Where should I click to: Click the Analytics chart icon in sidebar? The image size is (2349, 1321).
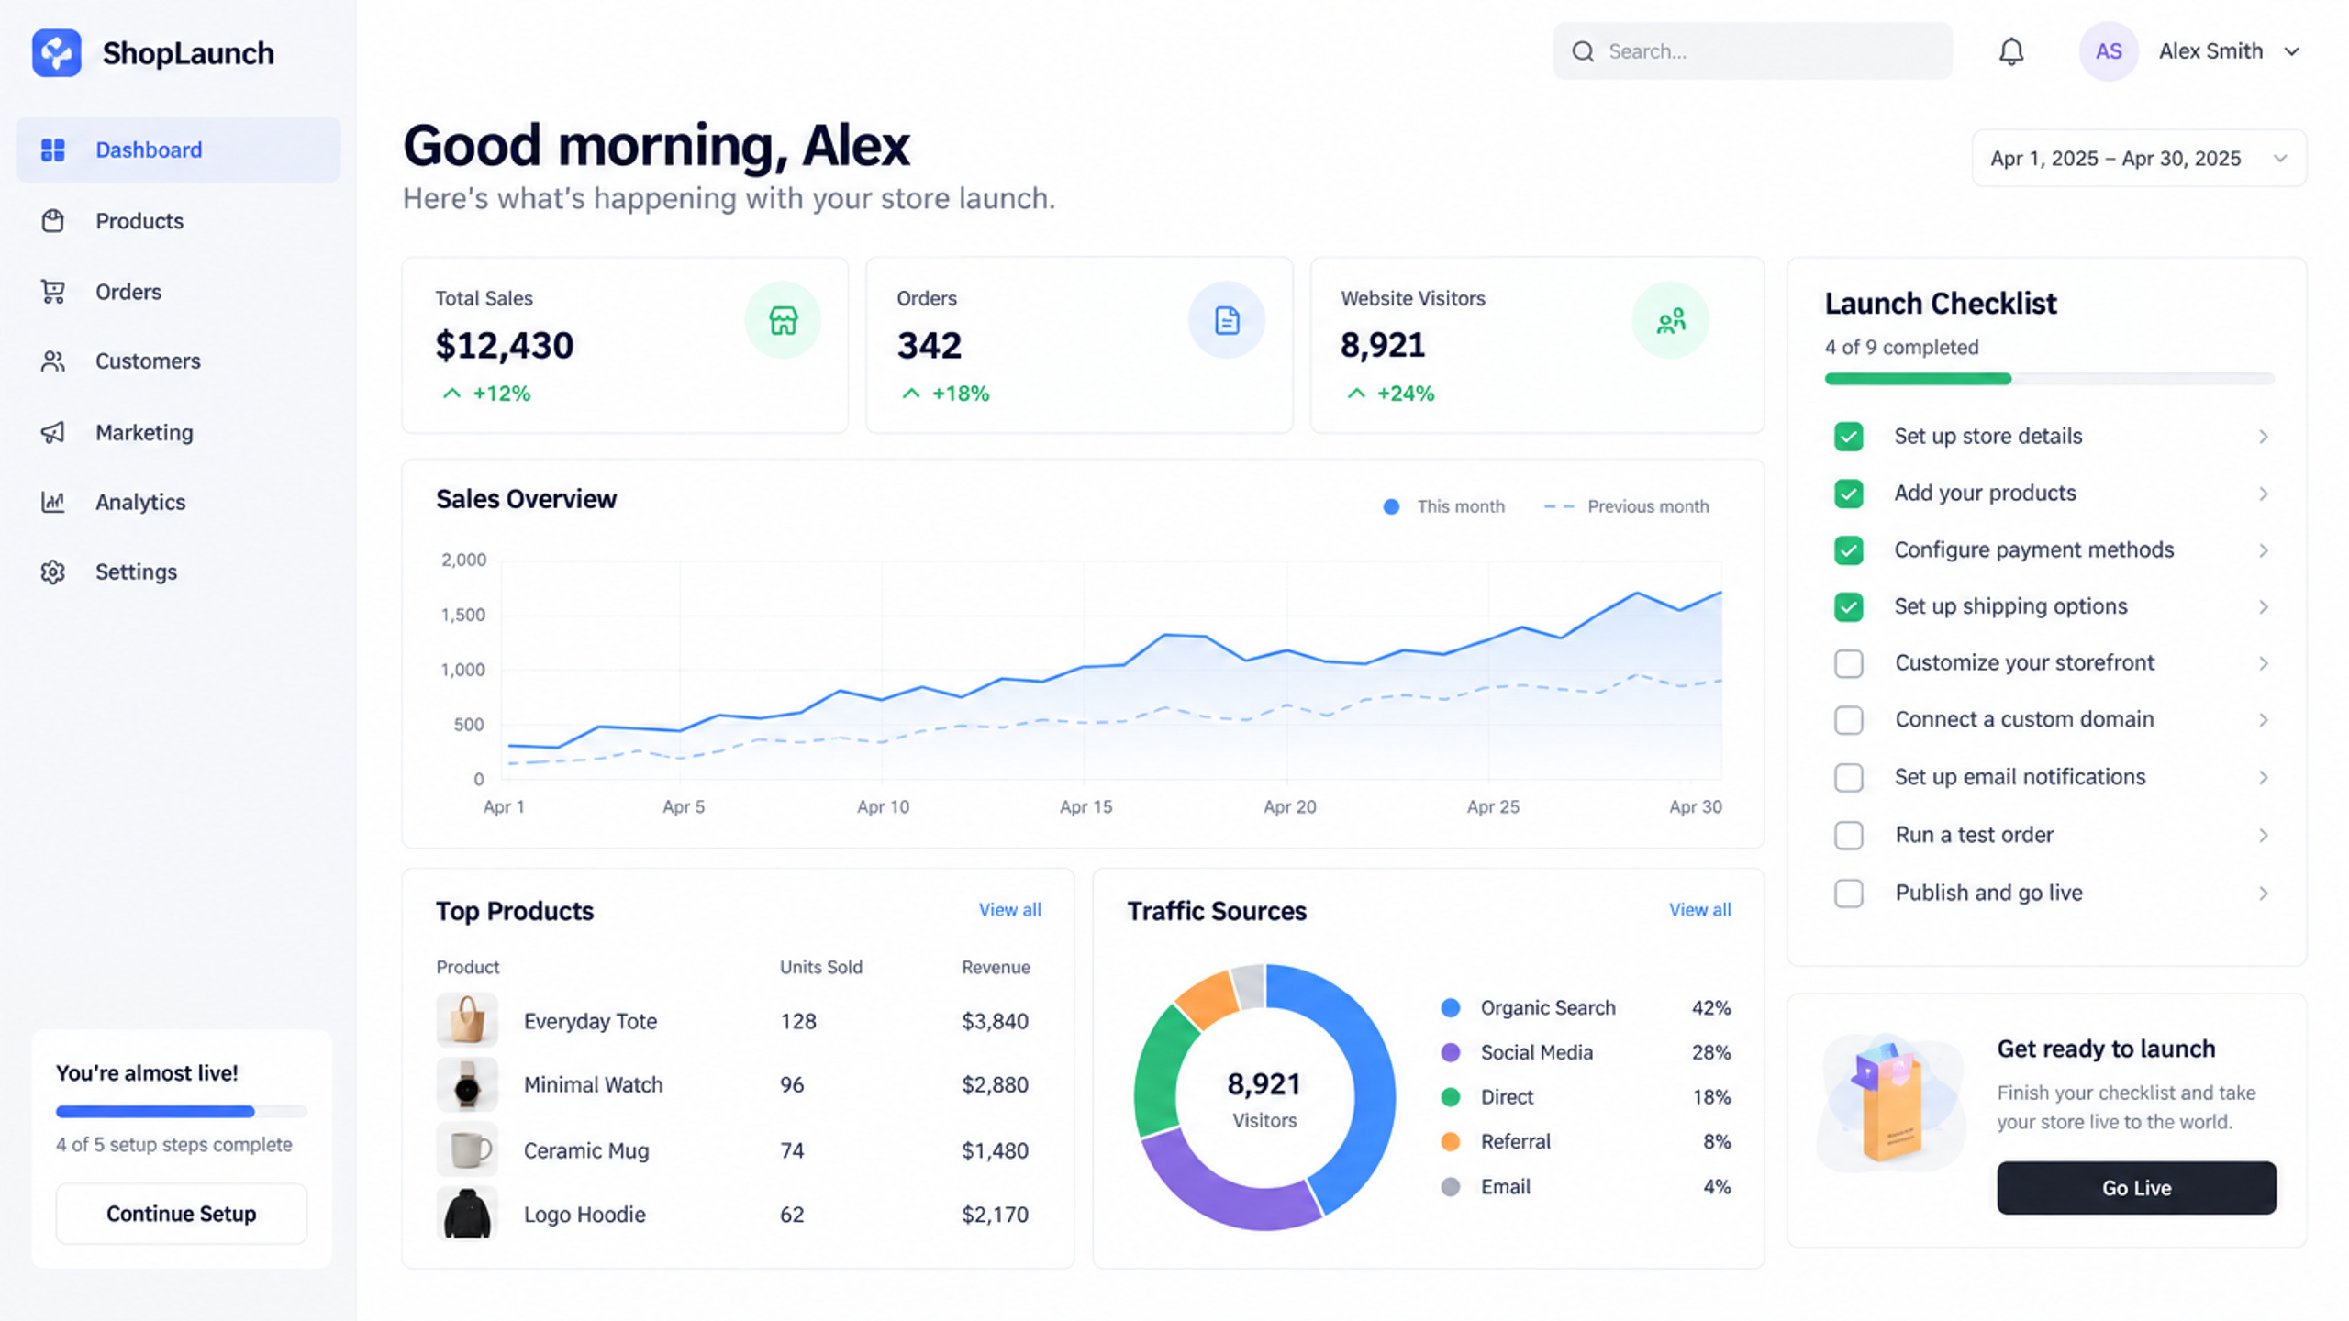pyautogui.click(x=53, y=502)
